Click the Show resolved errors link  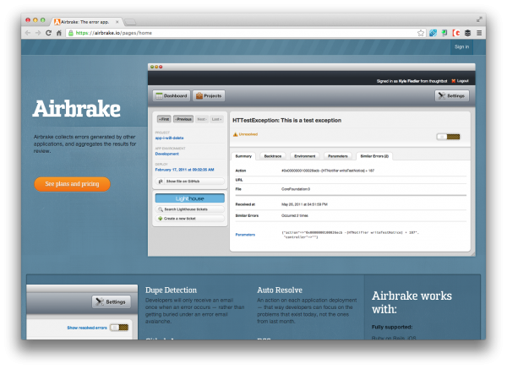(x=87, y=328)
